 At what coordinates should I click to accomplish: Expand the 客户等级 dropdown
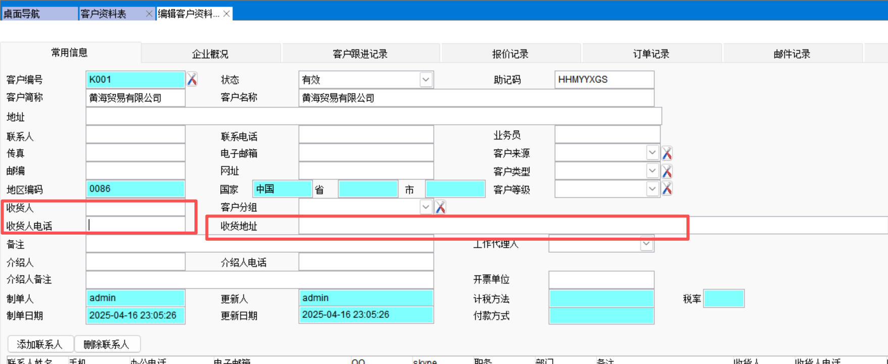pyautogui.click(x=652, y=189)
